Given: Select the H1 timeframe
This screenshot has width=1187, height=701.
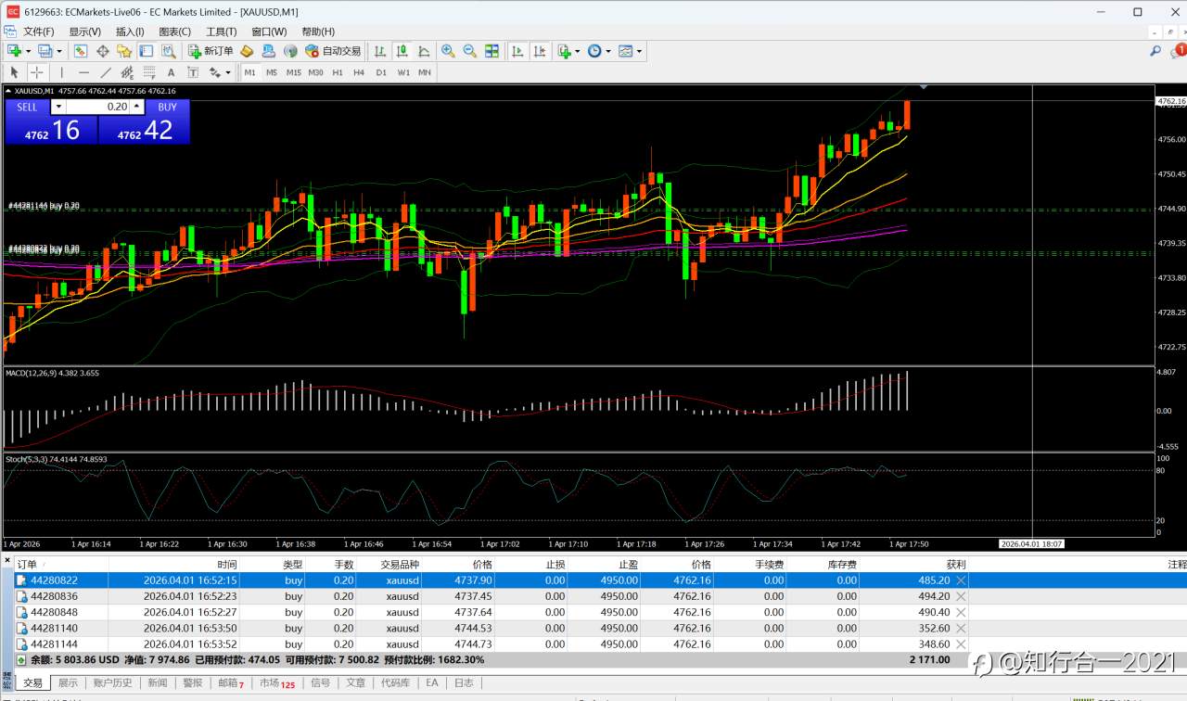Looking at the screenshot, I should coord(338,72).
